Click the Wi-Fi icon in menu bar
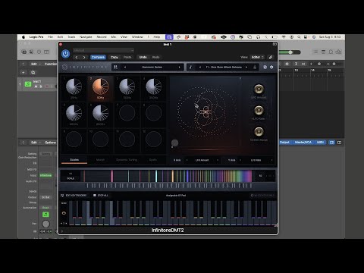Screen dimensions: 364x273 pyautogui.click(x=284, y=37)
